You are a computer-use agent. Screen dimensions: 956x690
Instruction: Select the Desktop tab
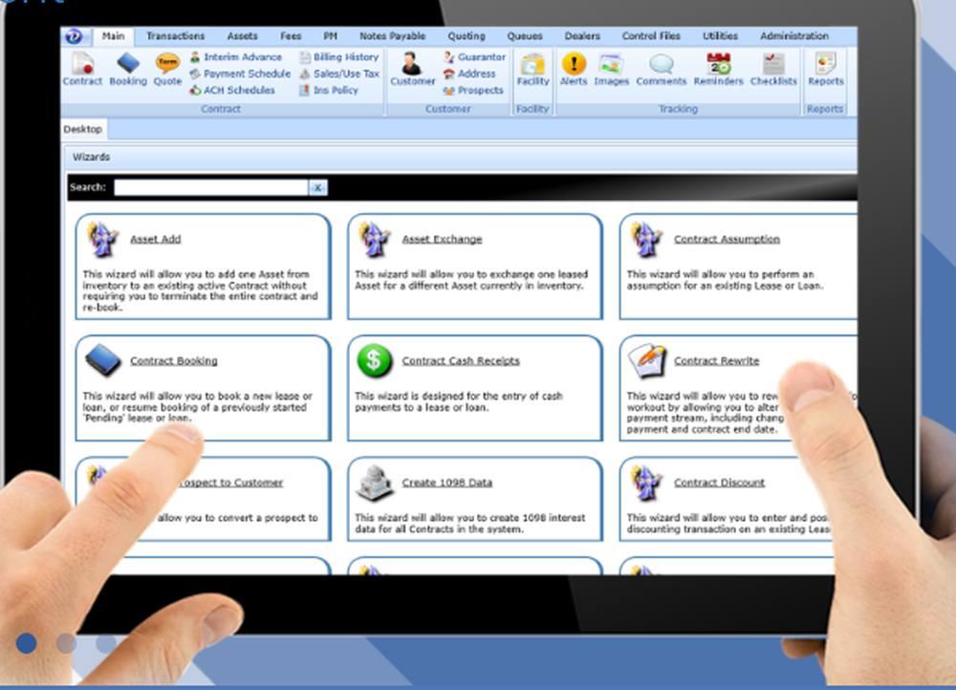82,128
